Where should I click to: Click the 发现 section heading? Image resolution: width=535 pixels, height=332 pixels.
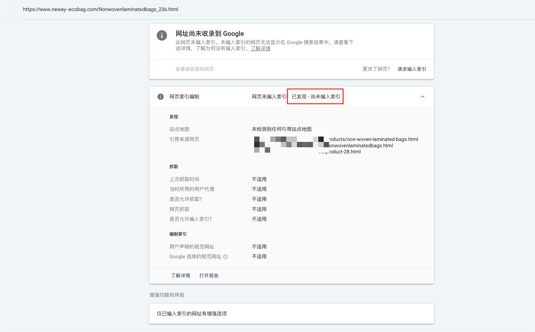(x=174, y=117)
